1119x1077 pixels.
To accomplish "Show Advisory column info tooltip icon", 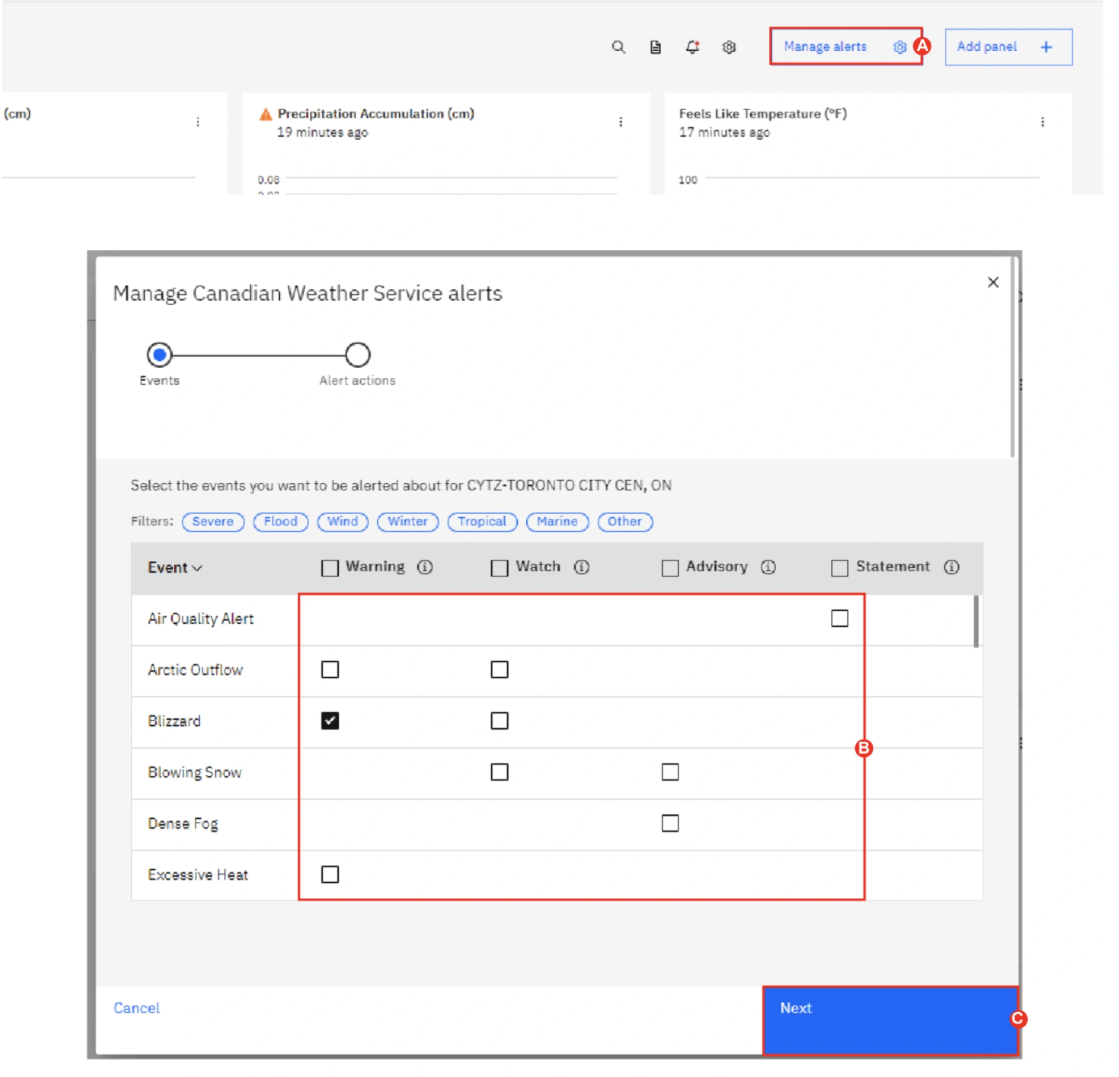I will (x=768, y=567).
